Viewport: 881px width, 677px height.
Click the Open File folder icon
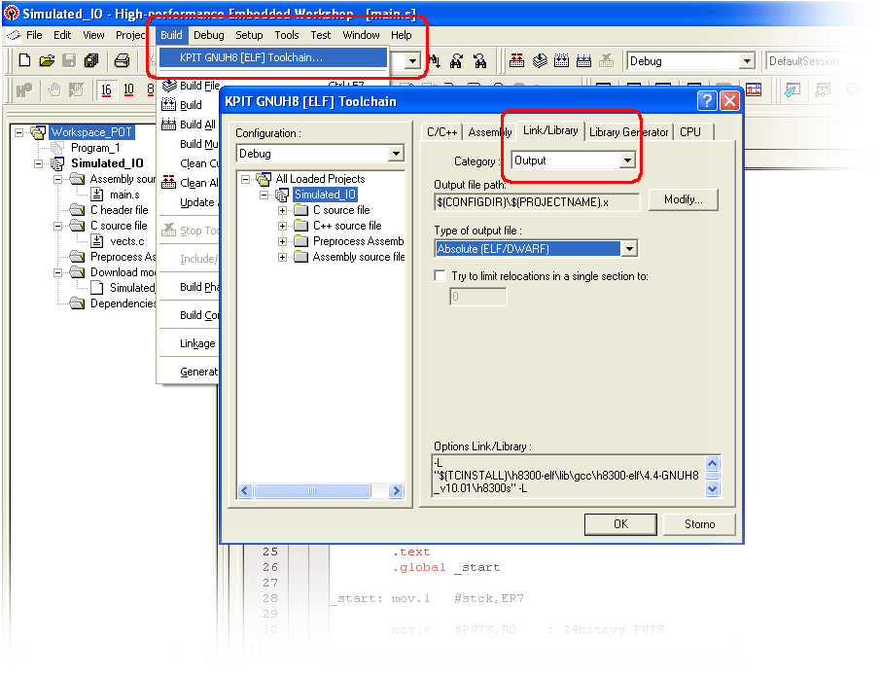click(47, 60)
